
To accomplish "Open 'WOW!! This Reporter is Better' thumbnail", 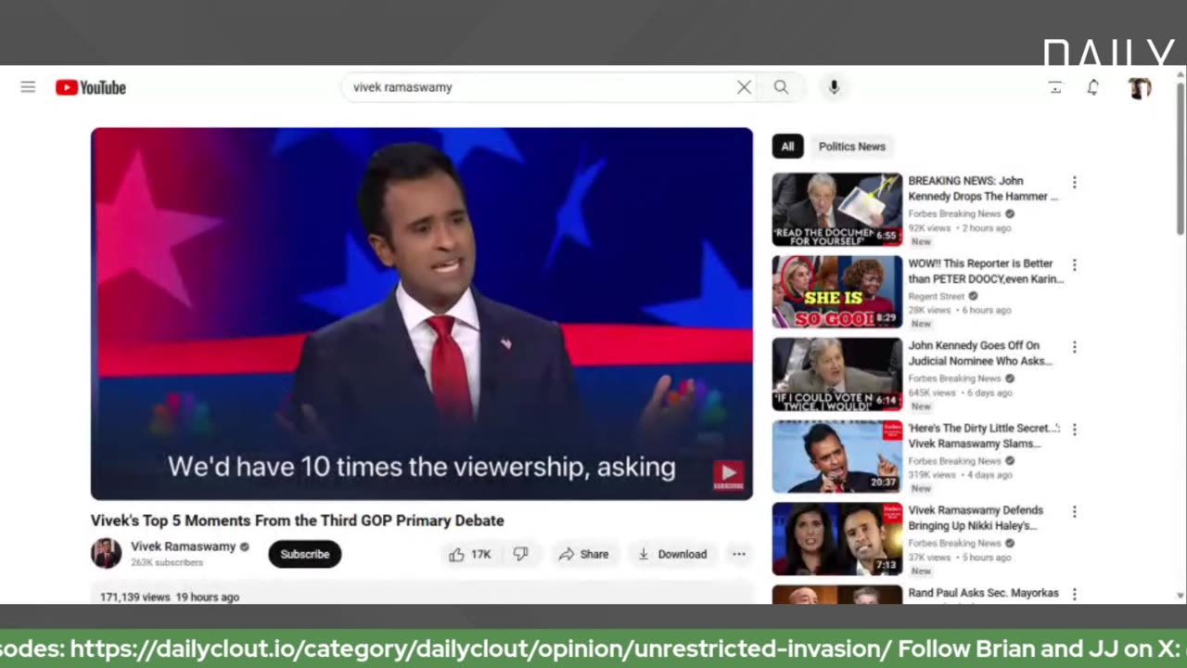I will tap(836, 292).
